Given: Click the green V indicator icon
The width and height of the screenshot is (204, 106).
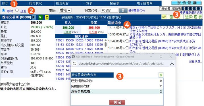Looking at the screenshot, I should point(40,17).
